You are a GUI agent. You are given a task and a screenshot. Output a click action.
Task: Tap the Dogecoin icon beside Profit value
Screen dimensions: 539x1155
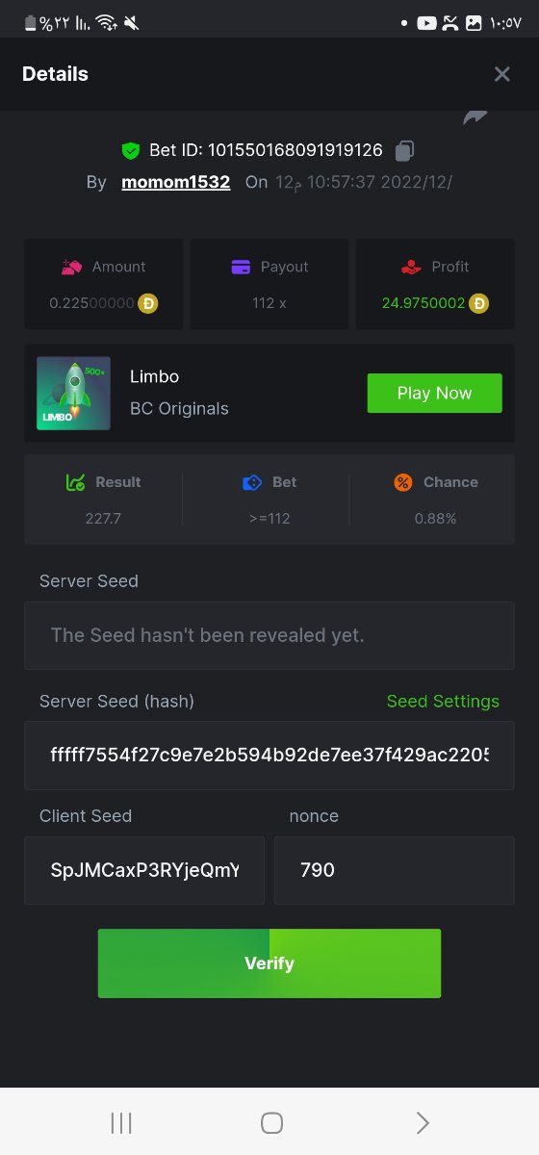pos(478,303)
